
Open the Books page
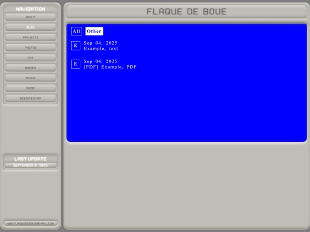click(30, 78)
